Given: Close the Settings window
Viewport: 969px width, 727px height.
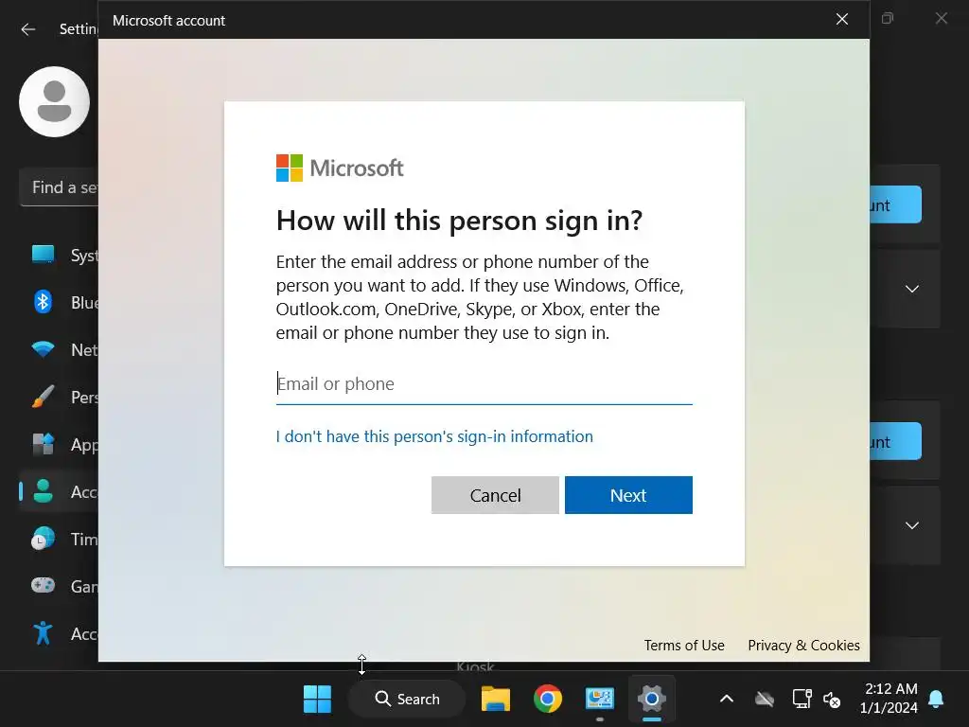Looking at the screenshot, I should coord(942,19).
